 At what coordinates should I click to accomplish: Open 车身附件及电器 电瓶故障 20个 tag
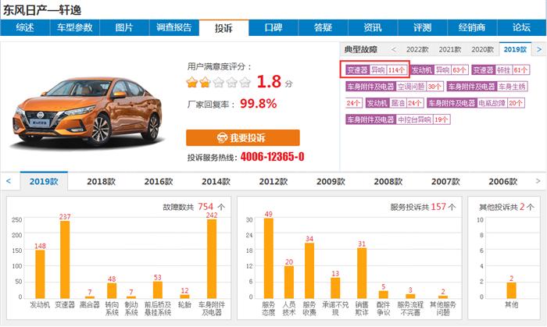(476, 103)
